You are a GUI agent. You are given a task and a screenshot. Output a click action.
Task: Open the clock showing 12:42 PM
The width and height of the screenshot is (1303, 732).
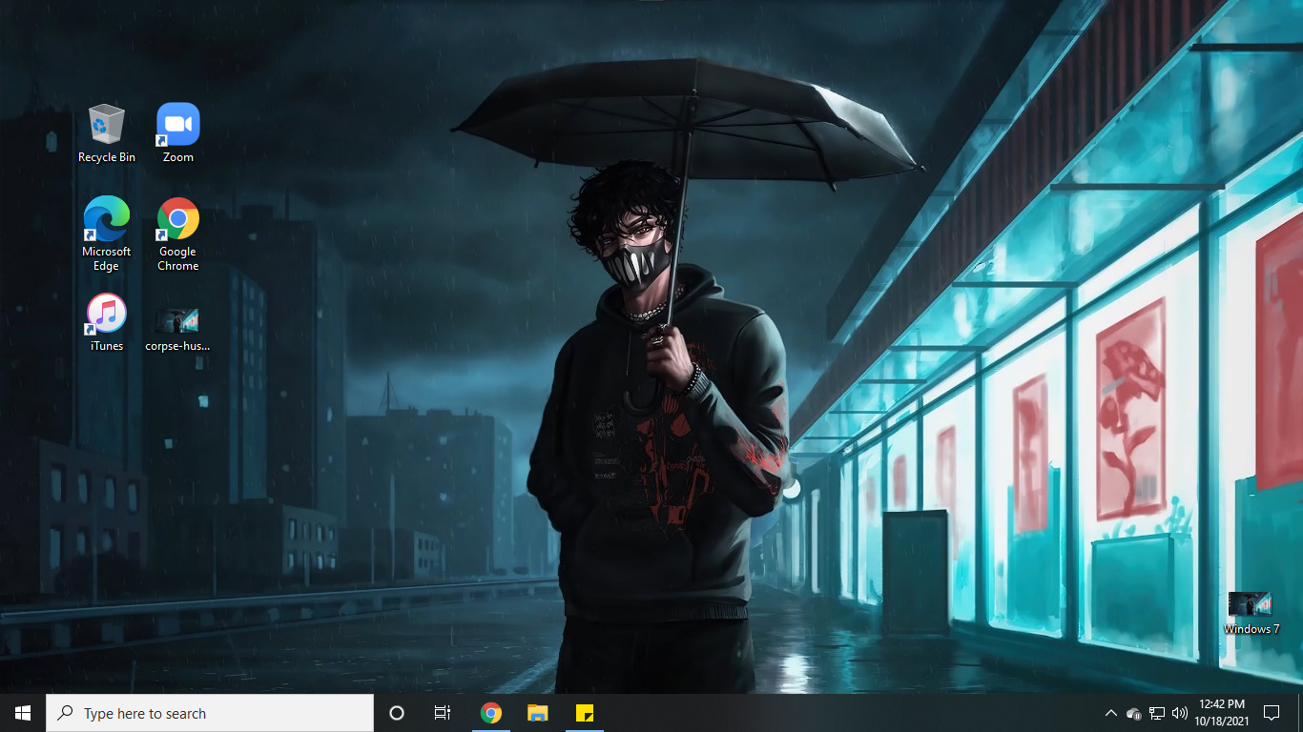click(1221, 713)
